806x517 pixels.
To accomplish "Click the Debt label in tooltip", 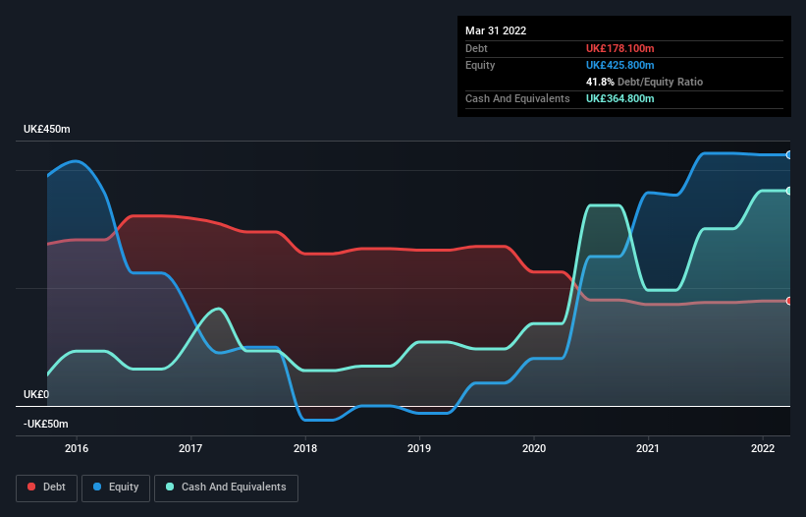I will 476,48.
